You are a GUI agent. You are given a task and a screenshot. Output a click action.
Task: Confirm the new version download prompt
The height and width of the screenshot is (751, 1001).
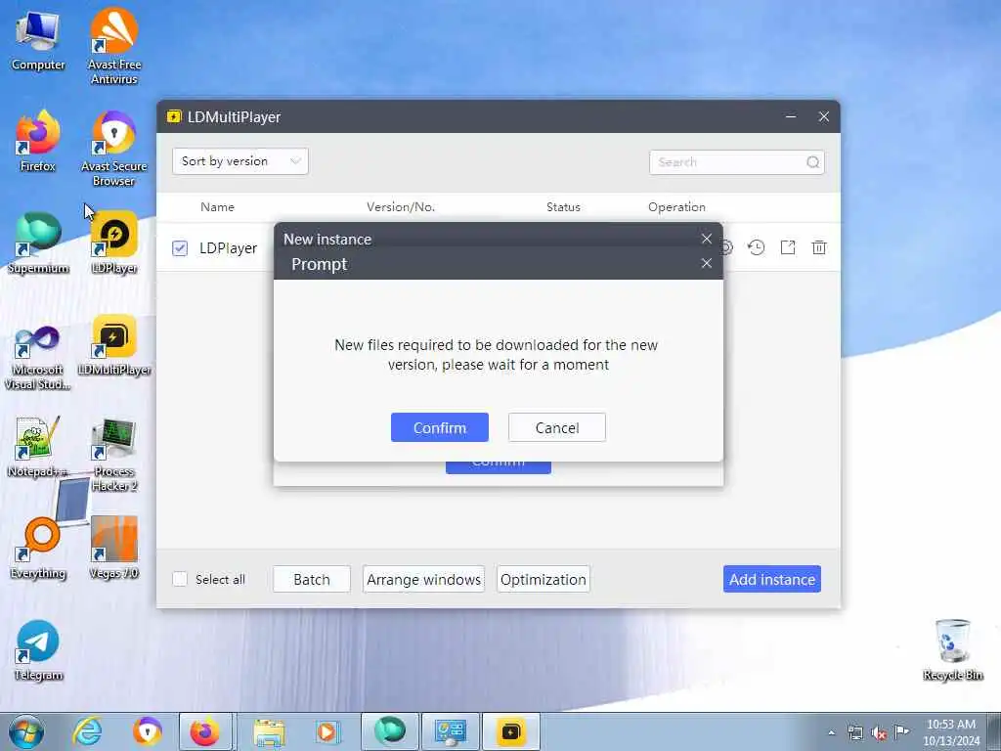click(x=439, y=427)
